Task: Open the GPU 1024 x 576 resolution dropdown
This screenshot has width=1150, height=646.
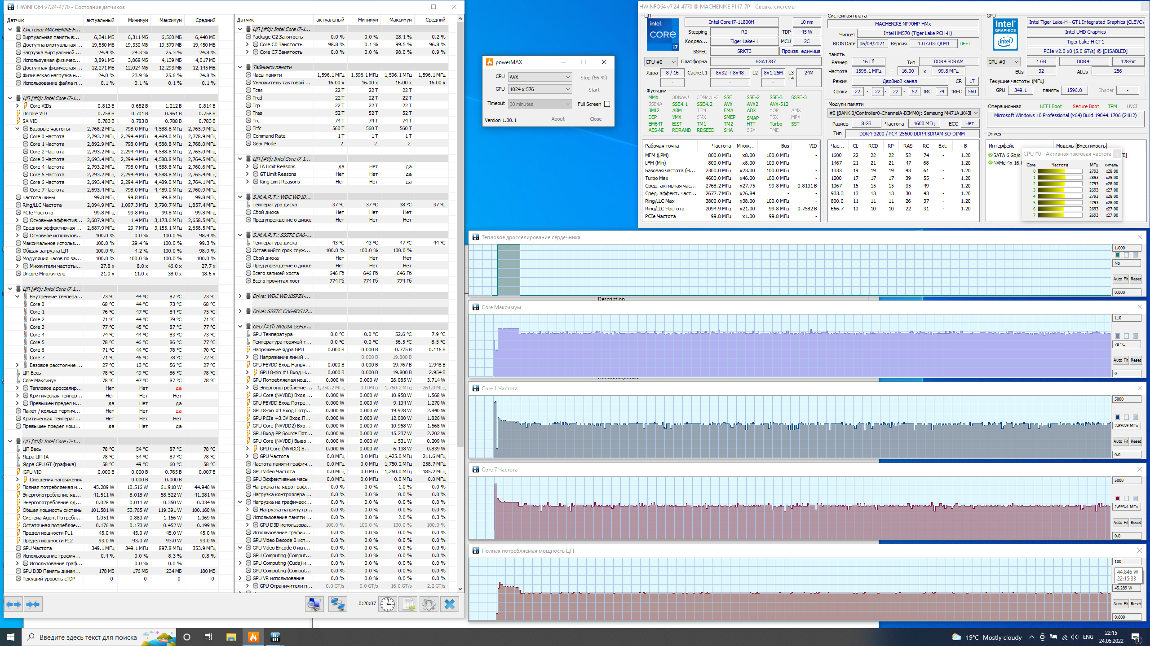Action: [540, 89]
